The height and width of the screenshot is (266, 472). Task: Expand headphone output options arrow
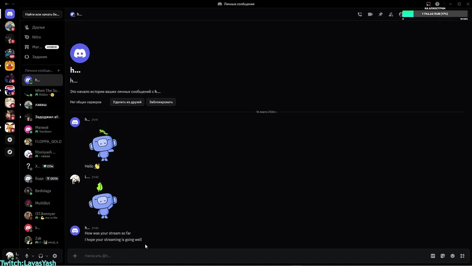coord(47,256)
